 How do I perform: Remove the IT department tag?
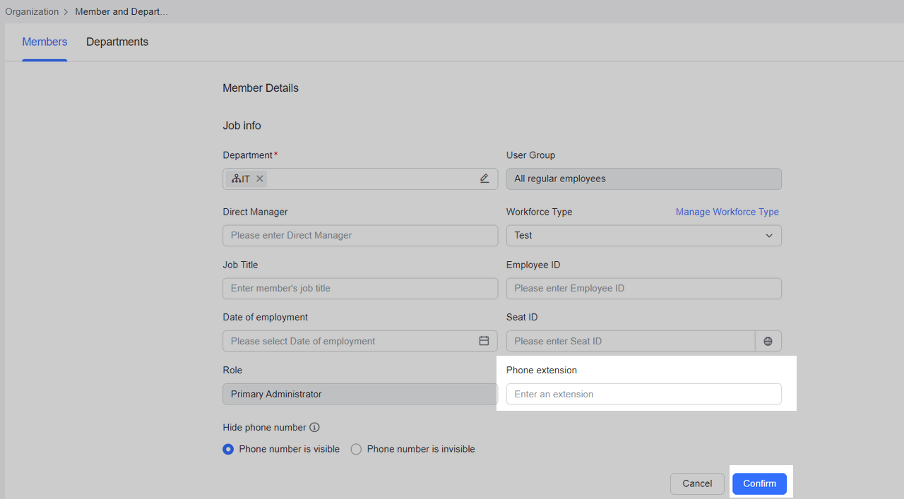260,179
